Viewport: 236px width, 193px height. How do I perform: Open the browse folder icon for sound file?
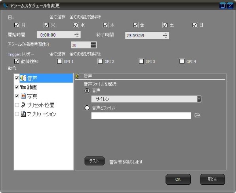[197, 116]
